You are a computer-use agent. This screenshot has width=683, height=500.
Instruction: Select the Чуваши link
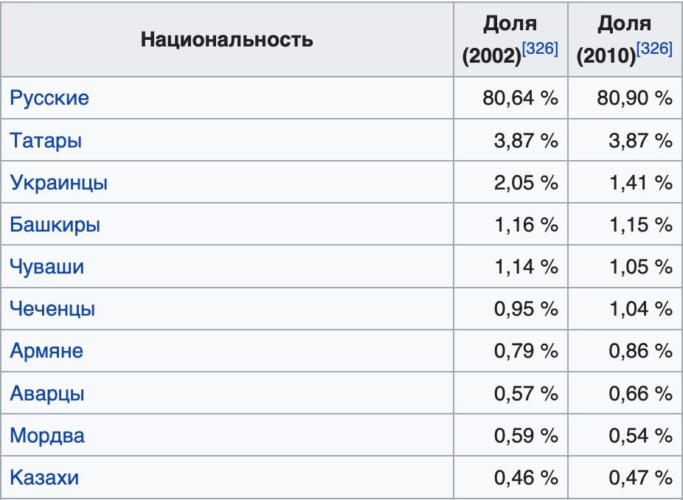tap(46, 266)
